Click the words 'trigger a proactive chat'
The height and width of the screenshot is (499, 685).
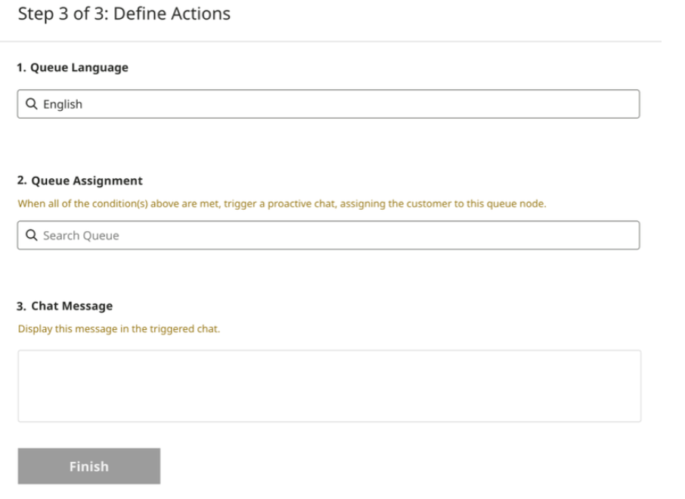click(x=277, y=204)
